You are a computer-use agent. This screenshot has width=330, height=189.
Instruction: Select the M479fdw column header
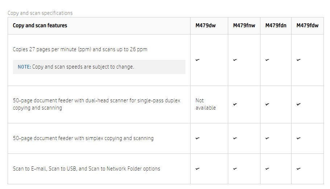[x=308, y=25]
